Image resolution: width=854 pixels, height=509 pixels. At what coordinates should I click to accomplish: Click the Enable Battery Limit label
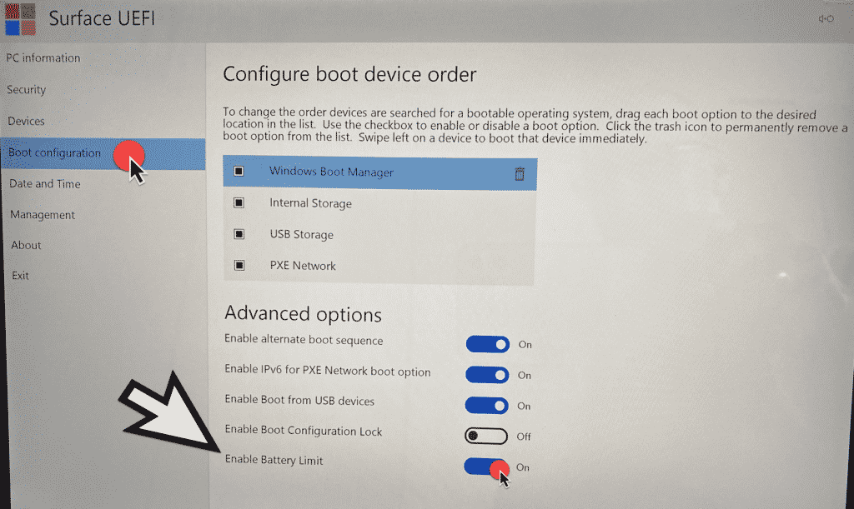274,460
